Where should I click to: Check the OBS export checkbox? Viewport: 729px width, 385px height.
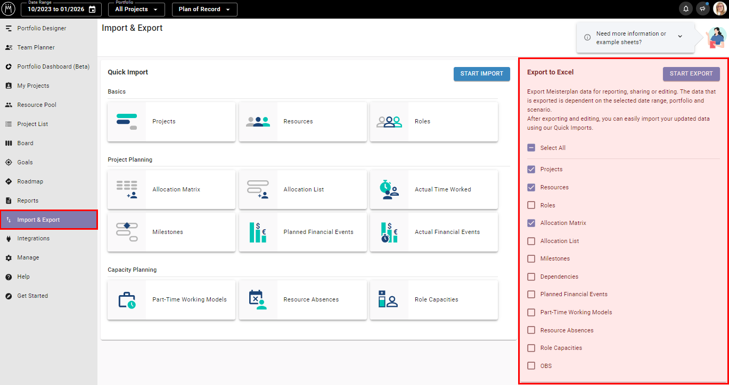pos(531,366)
